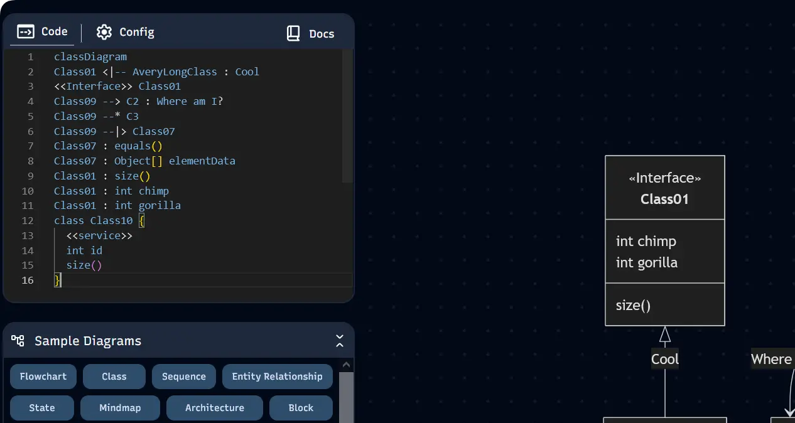
Task: Place cursor on line 1 classDiagram text
Action: coord(90,56)
